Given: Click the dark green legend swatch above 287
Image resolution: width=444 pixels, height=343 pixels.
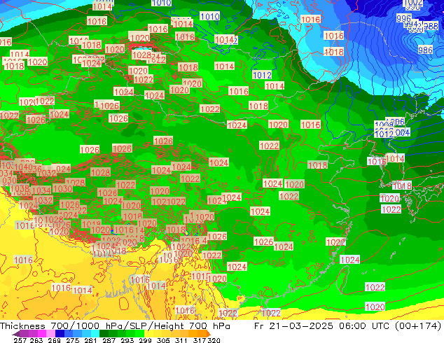Looking at the screenshot, I should [x=104, y=333].
